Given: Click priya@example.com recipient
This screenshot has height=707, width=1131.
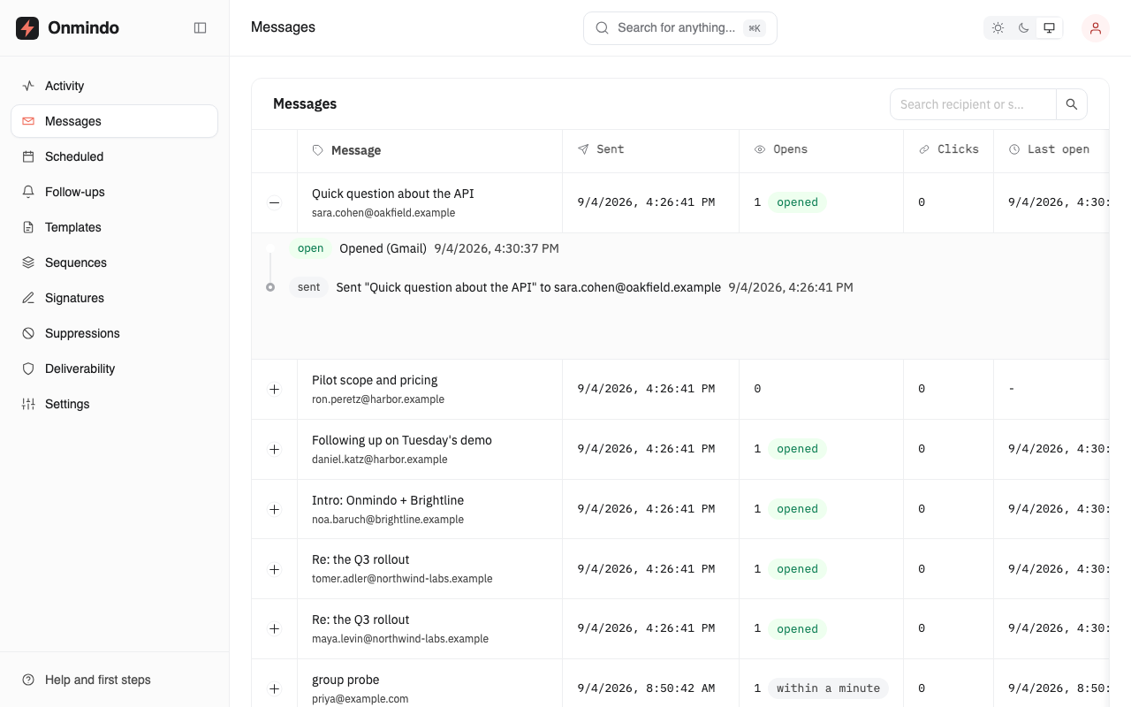Looking at the screenshot, I should [361, 699].
